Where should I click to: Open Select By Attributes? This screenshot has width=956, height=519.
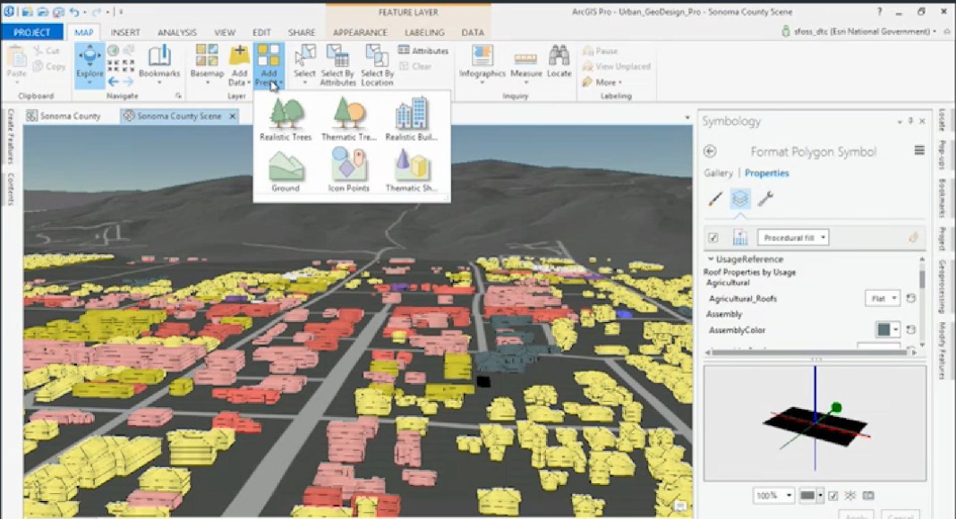(337, 64)
